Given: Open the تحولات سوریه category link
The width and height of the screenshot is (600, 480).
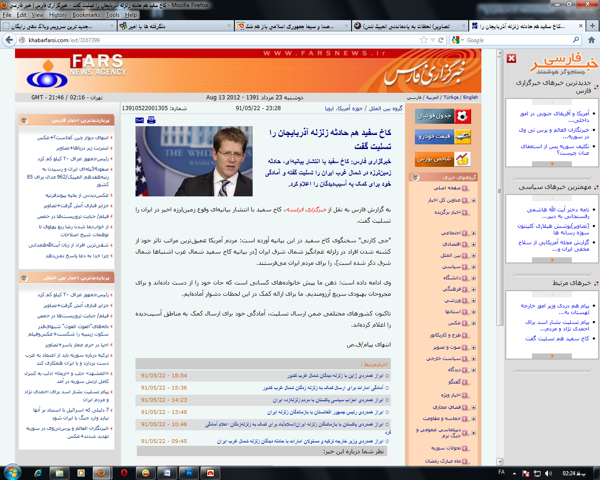Looking at the screenshot, I should tap(446, 448).
